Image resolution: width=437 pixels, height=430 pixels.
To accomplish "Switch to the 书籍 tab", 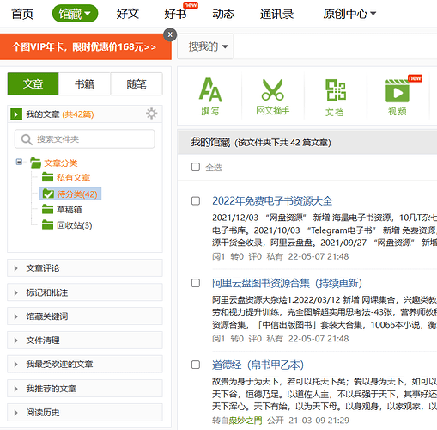I will [x=84, y=84].
